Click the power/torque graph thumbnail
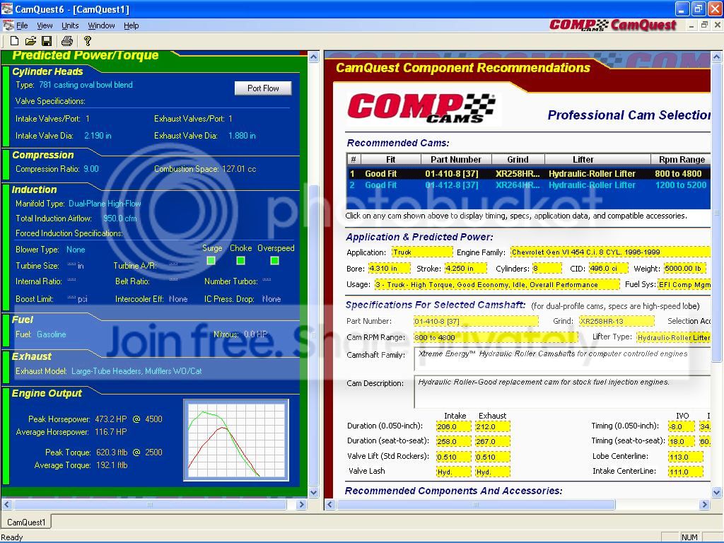 236,440
